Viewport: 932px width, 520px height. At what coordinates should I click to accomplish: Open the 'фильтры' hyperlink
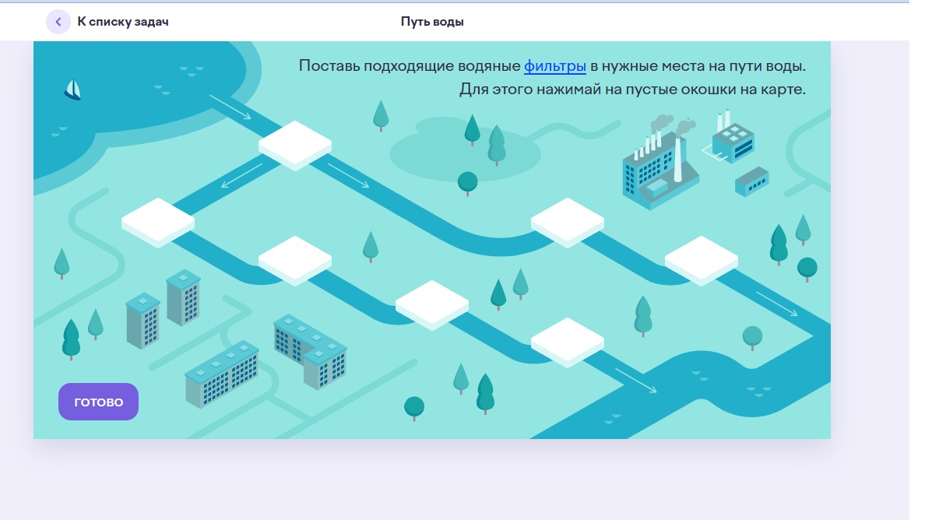[554, 65]
